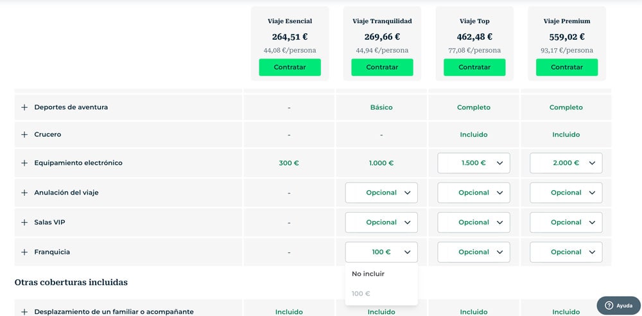The height and width of the screenshot is (316, 642).
Task: Expand the Franquicia row plus icon
Action: (24, 252)
